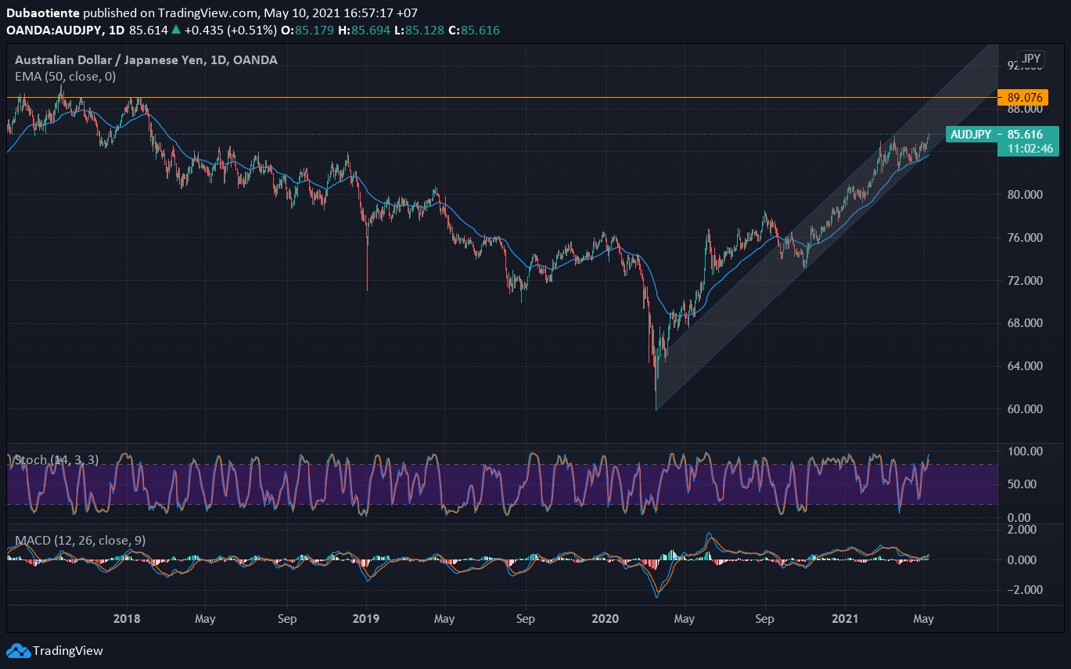
Task: Click the 72.000 price axis label
Action: (1026, 280)
